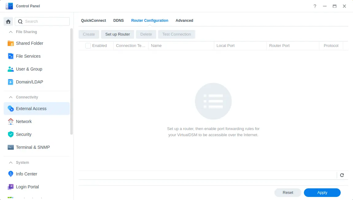
Task: Toggle the Enabled header checkbox
Action: (x=88, y=46)
